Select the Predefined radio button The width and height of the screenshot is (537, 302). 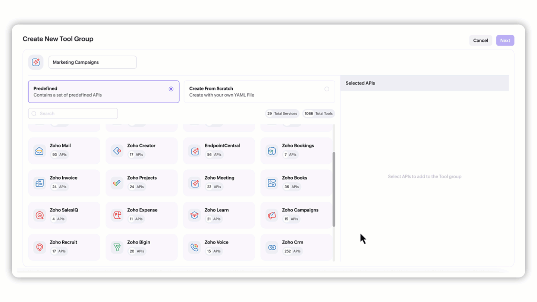pyautogui.click(x=171, y=89)
